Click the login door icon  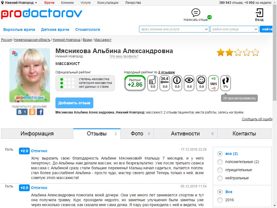click(259, 13)
